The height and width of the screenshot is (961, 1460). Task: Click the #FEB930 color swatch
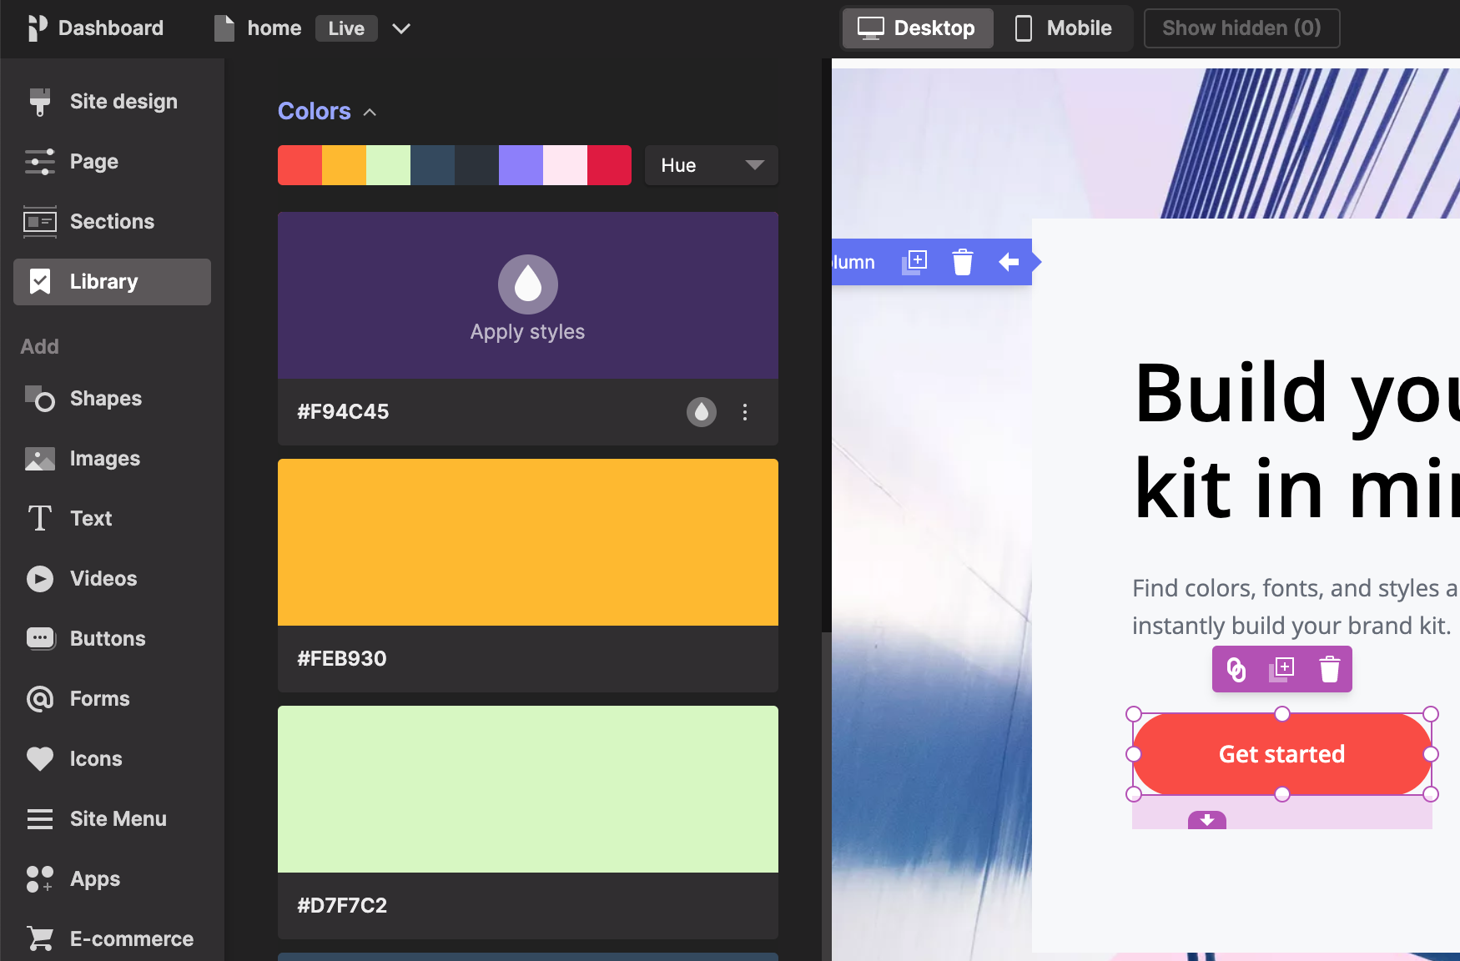(527, 542)
